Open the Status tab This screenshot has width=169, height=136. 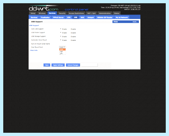[x=117, y=13]
